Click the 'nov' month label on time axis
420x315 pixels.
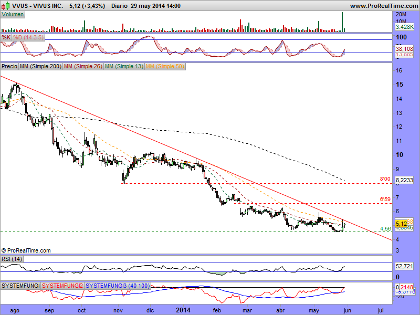point(118,310)
